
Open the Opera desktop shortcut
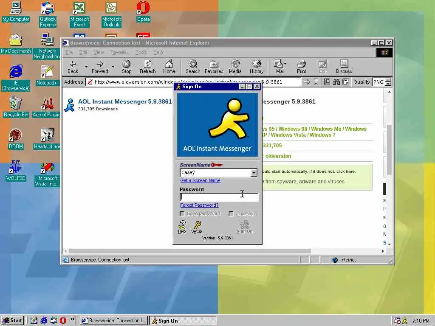(143, 11)
